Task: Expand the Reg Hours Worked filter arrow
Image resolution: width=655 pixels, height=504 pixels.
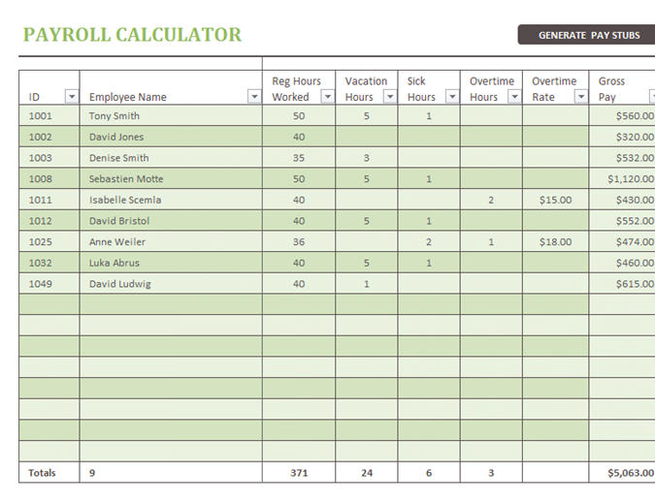Action: (x=327, y=97)
